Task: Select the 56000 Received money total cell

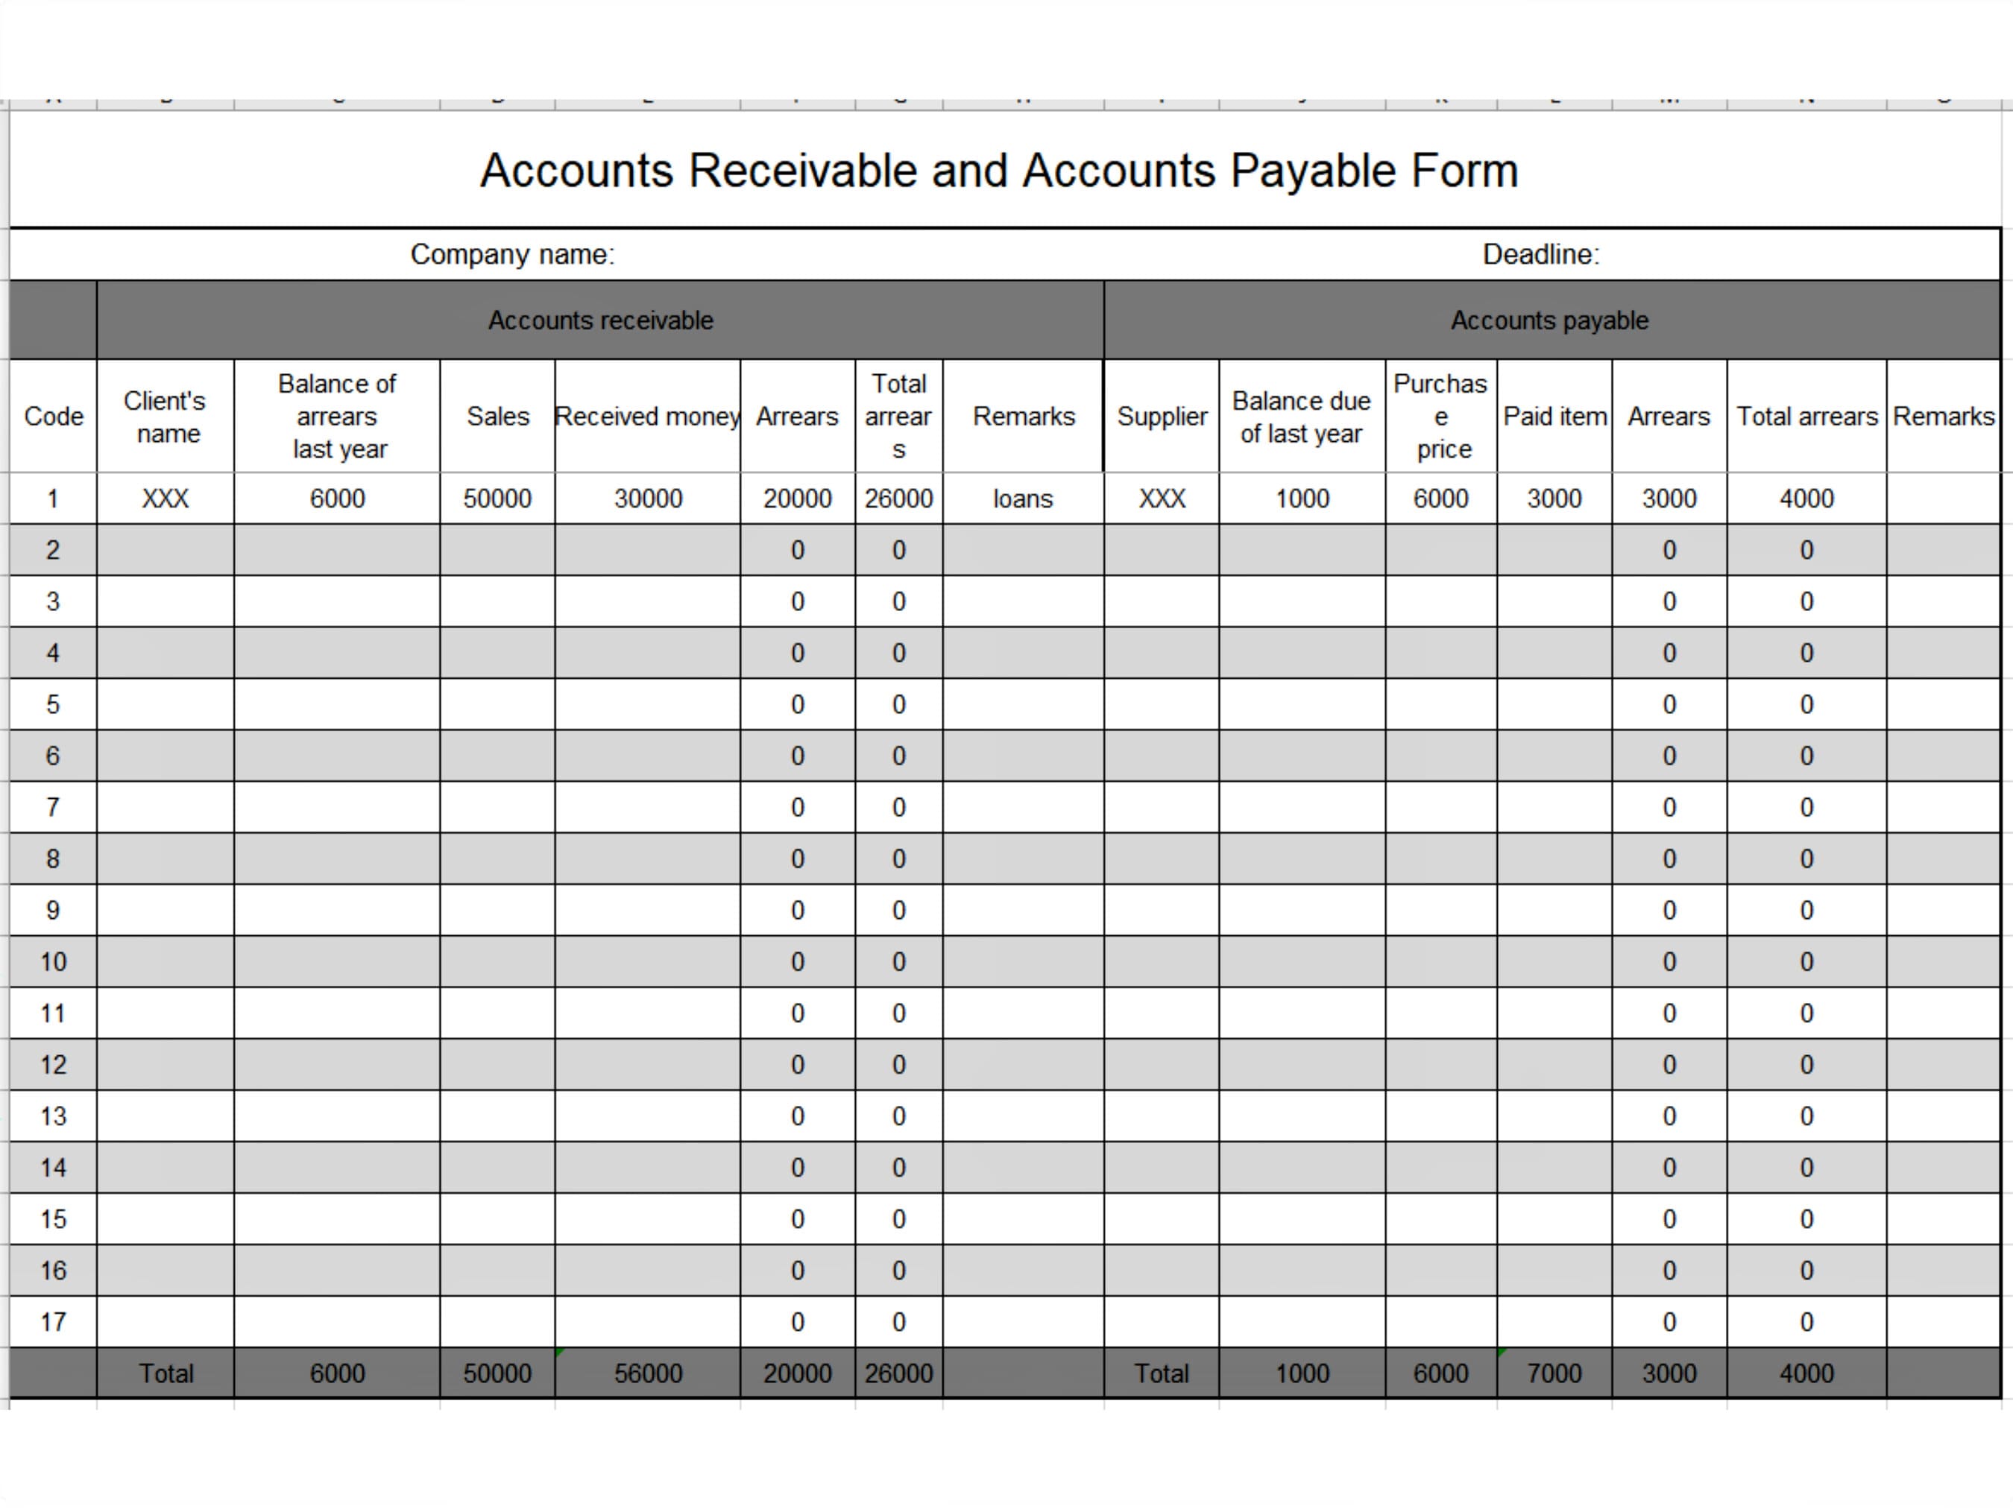Action: [x=646, y=1373]
